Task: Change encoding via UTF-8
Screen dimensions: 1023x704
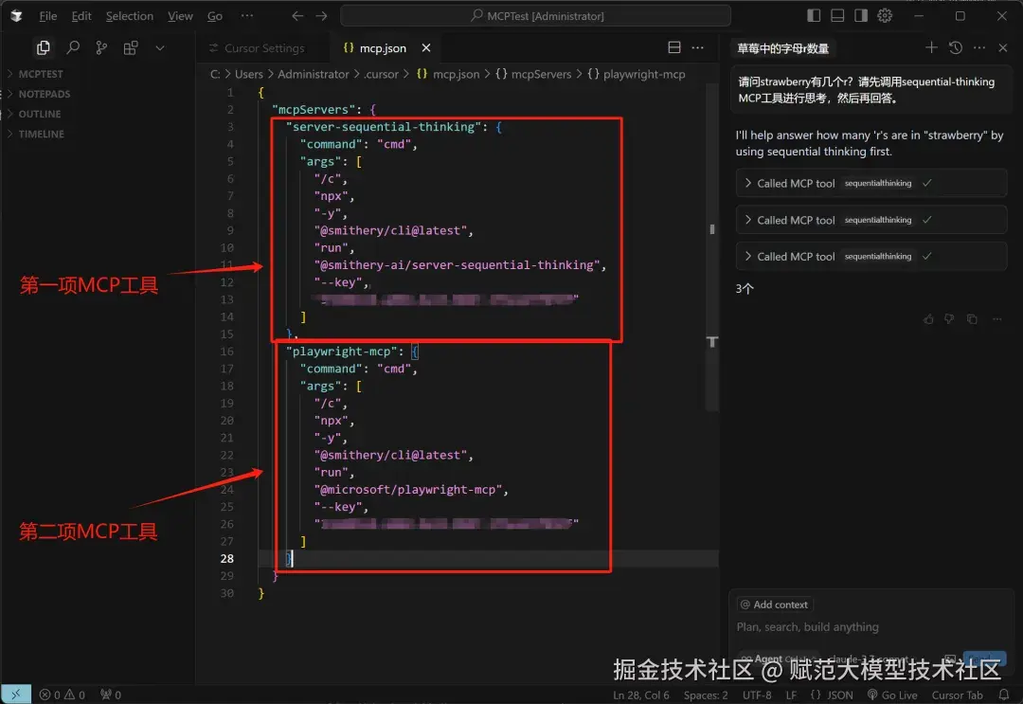Action: tap(757, 695)
